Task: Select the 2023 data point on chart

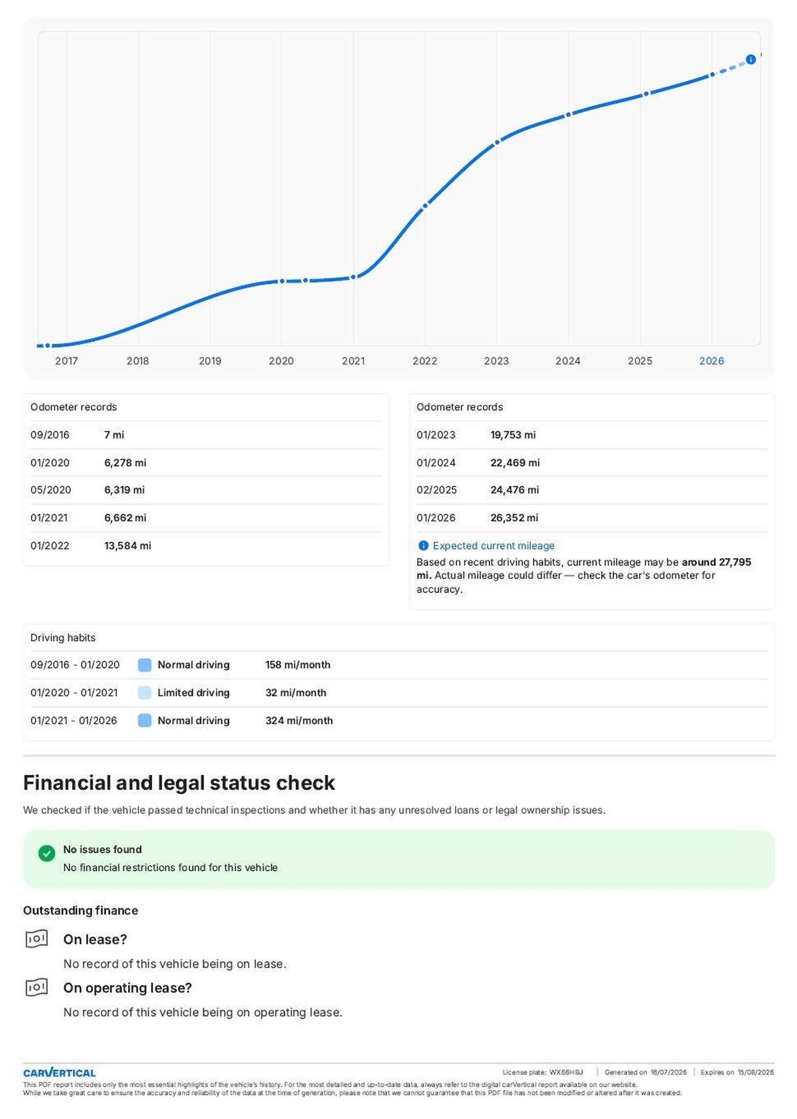Action: [x=497, y=142]
